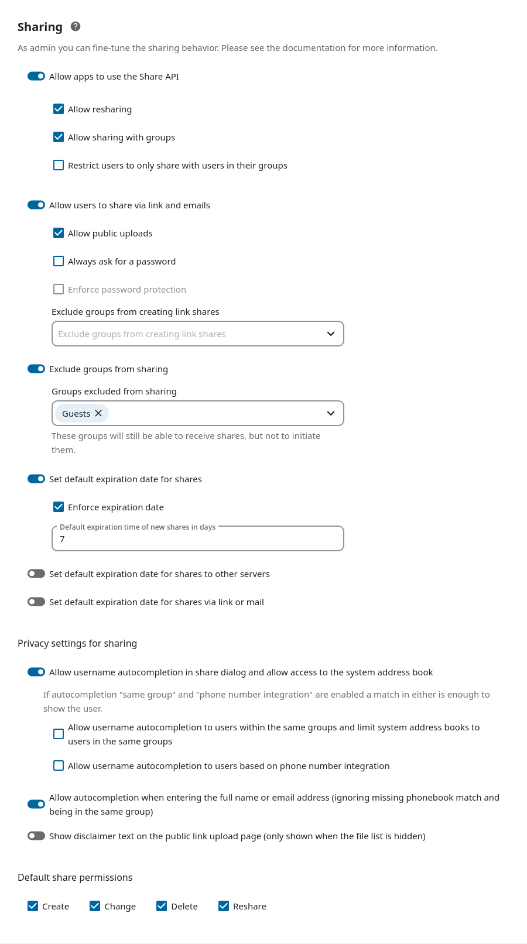Disable the Share API toggle

[36, 76]
